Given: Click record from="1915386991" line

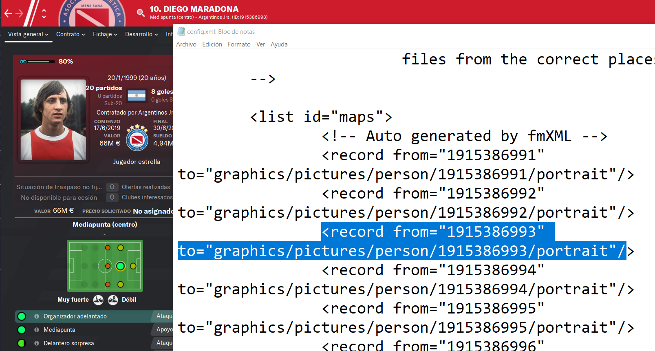Looking at the screenshot, I should (433, 155).
